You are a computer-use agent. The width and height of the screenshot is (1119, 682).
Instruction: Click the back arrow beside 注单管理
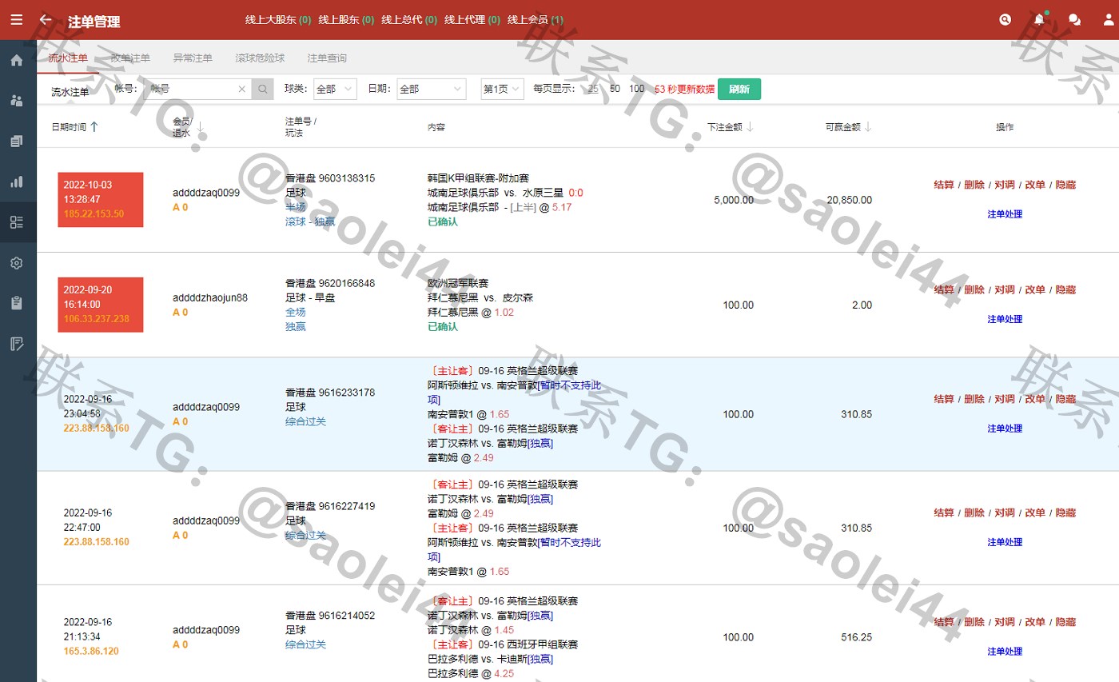[x=46, y=20]
